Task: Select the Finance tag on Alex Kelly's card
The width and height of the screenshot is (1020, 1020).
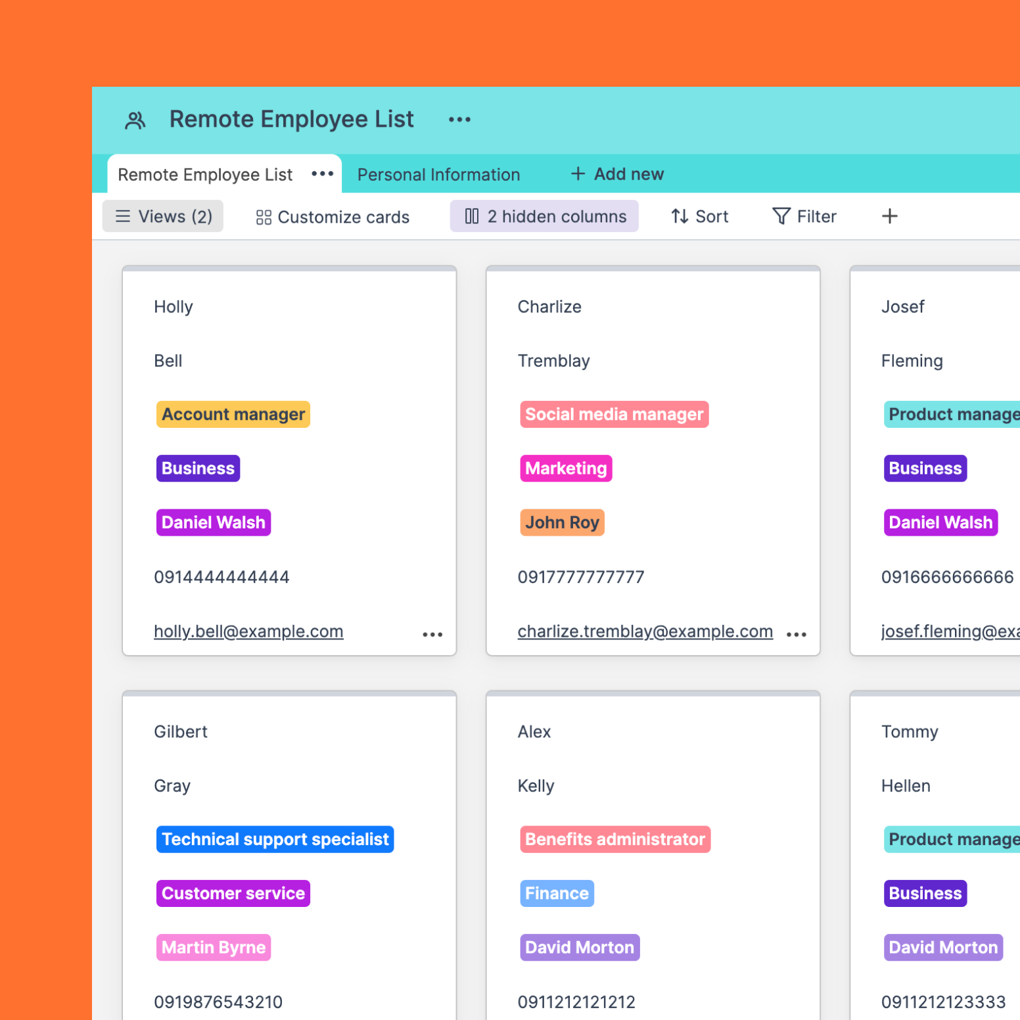Action: point(556,892)
